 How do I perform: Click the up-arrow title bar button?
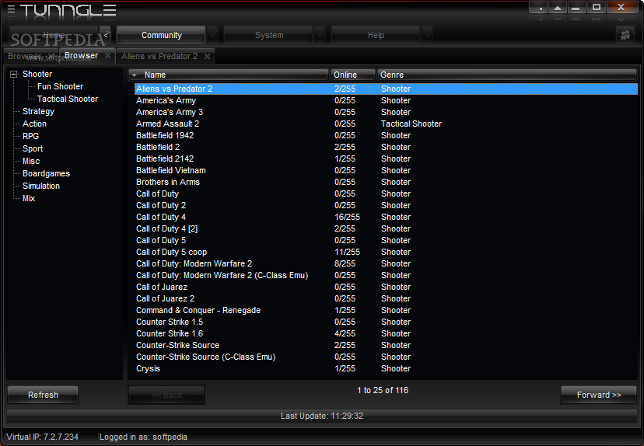(x=558, y=8)
